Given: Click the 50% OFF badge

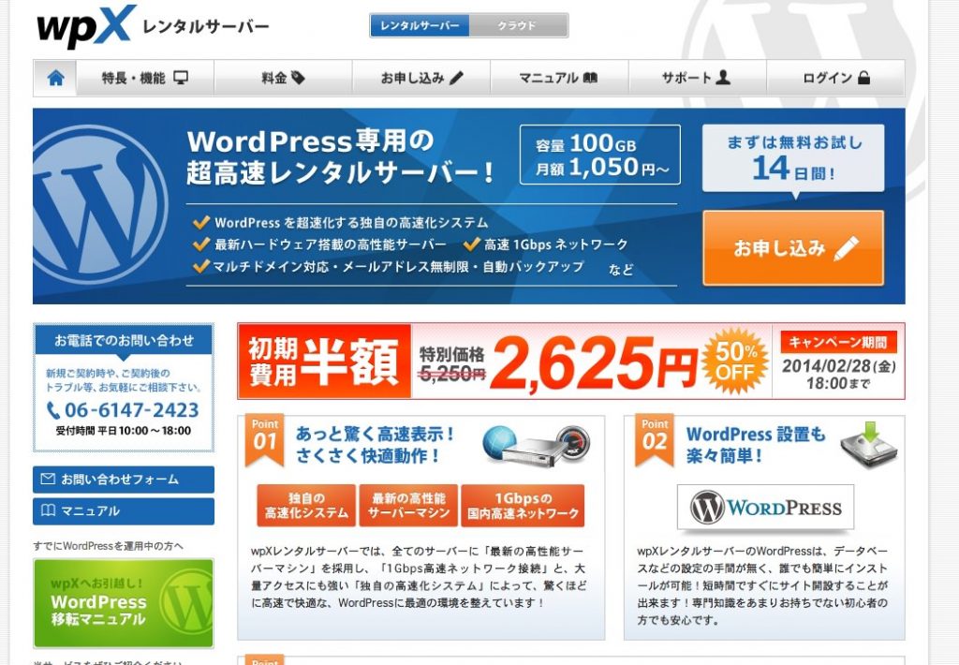Looking at the screenshot, I should 734,361.
